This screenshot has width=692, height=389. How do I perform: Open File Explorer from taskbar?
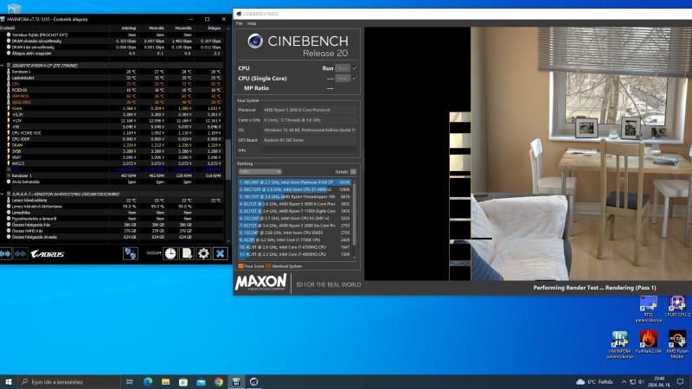(165, 381)
